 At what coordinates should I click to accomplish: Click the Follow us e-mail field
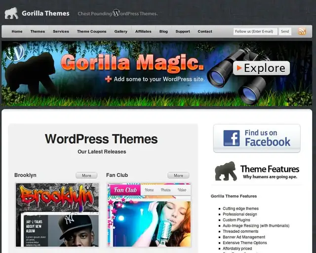click(x=255, y=32)
